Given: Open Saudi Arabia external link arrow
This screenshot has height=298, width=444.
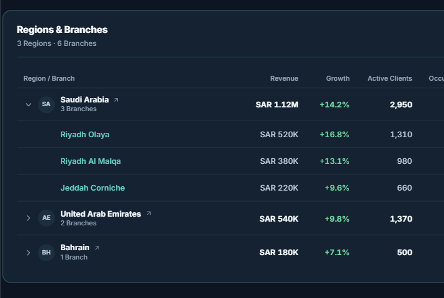Looking at the screenshot, I should (x=116, y=100).
